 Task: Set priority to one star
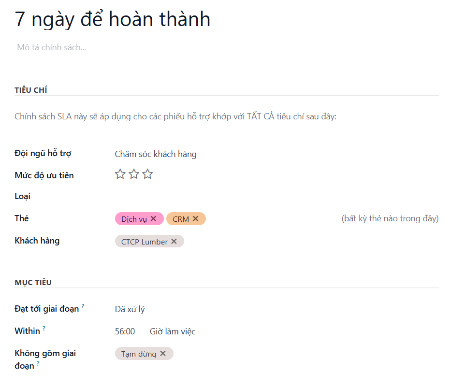click(x=120, y=174)
